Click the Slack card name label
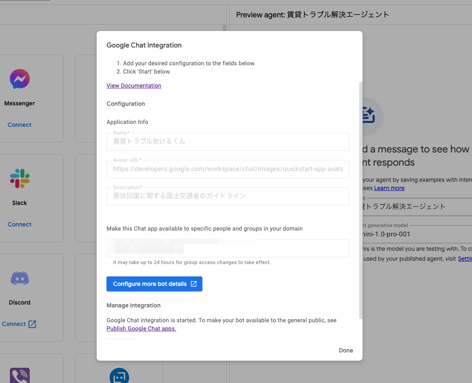 (x=19, y=203)
